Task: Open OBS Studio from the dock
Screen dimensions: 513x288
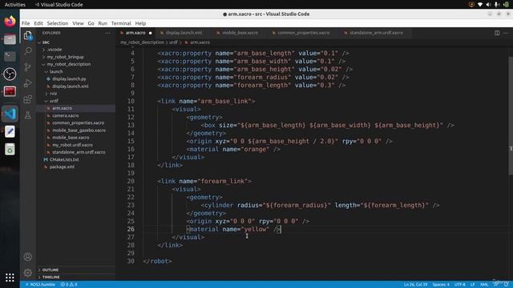Action: (x=10, y=74)
